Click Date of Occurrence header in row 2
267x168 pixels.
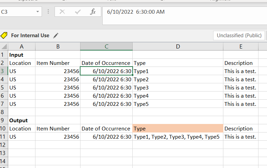point(106,63)
